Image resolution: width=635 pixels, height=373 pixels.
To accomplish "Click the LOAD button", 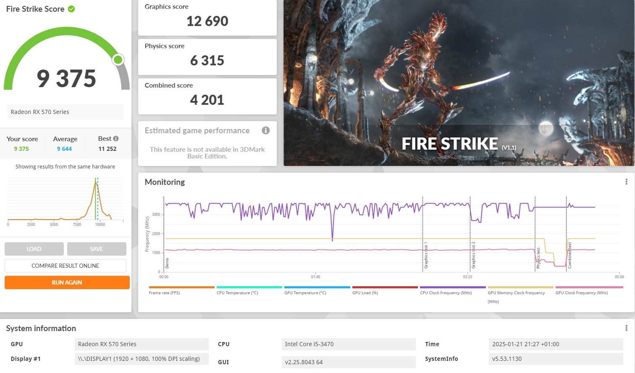I will click(34, 249).
